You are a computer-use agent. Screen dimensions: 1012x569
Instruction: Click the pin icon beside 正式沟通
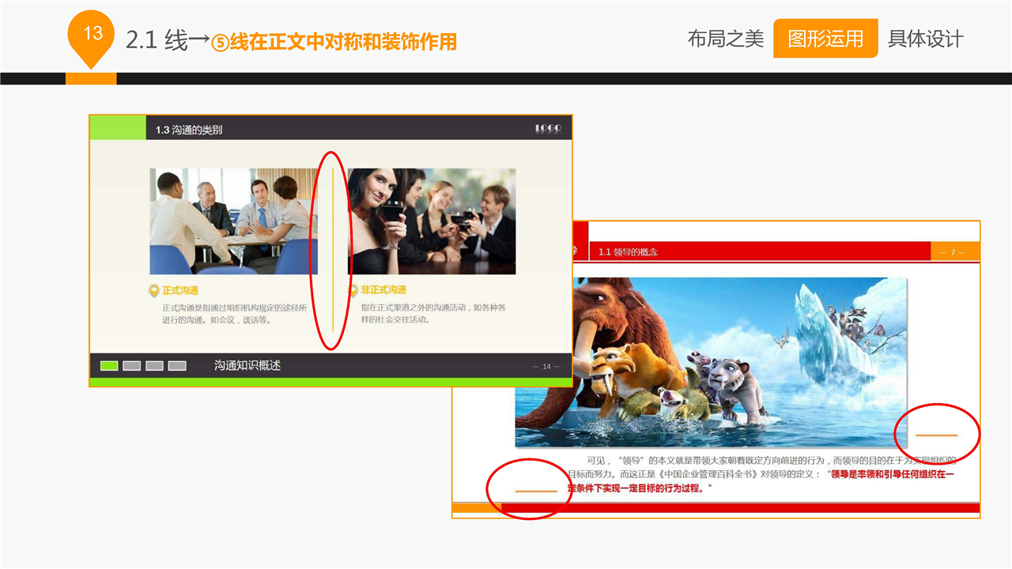[x=153, y=291]
